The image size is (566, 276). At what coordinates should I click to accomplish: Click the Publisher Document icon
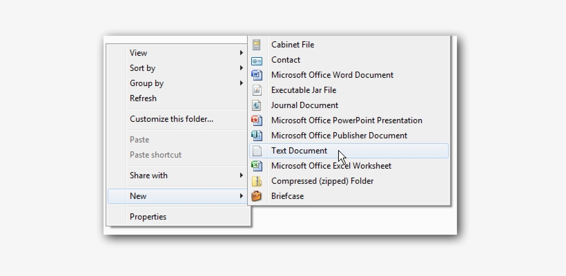[256, 136]
